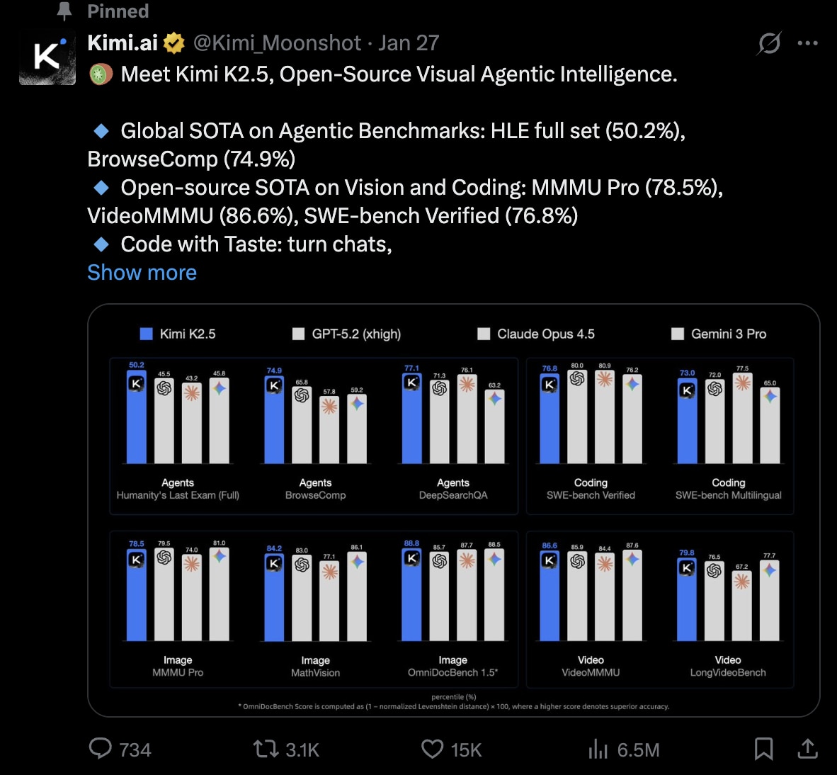The width and height of the screenshot is (837, 775).
Task: Click the Kimi.ai profile avatar
Action: click(47, 57)
